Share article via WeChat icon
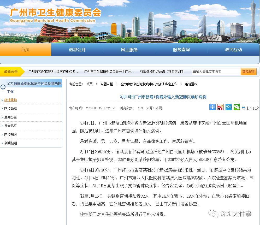This screenshot has height=225, width=260. coord(237,107)
